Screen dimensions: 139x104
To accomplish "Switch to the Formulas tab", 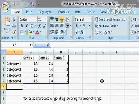I will [x=63, y=12].
